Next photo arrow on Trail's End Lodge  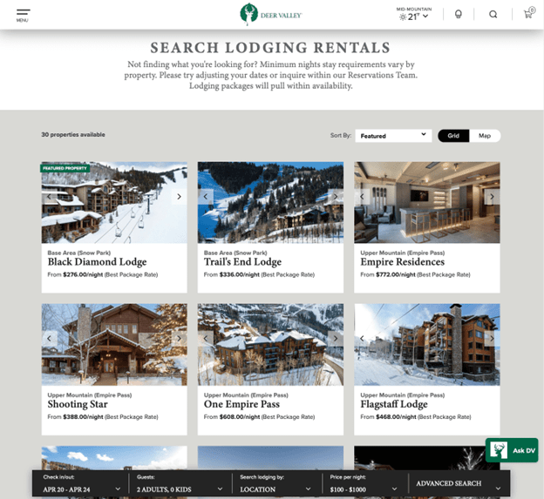click(x=336, y=197)
